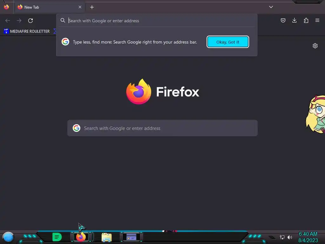Open File Explorer from taskbar
Viewport: 325px width, 244px height.
point(107,237)
